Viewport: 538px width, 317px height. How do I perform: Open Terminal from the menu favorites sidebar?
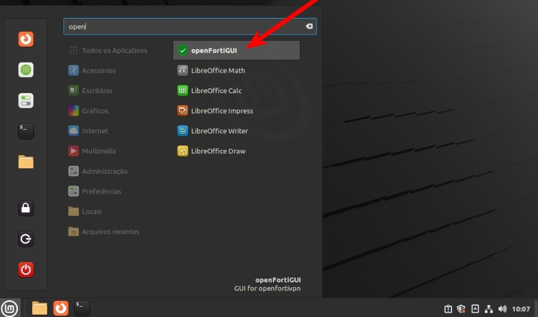[x=26, y=131]
